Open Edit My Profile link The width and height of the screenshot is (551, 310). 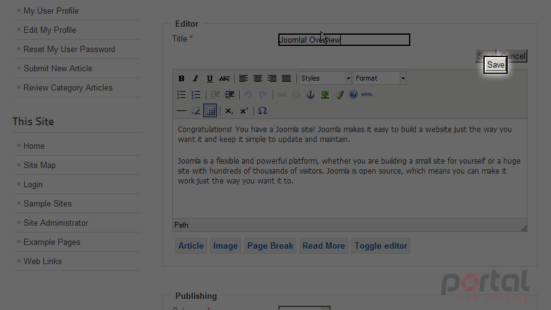click(x=50, y=30)
